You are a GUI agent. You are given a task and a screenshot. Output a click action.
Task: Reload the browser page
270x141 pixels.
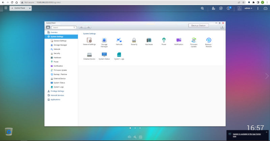point(12,2)
